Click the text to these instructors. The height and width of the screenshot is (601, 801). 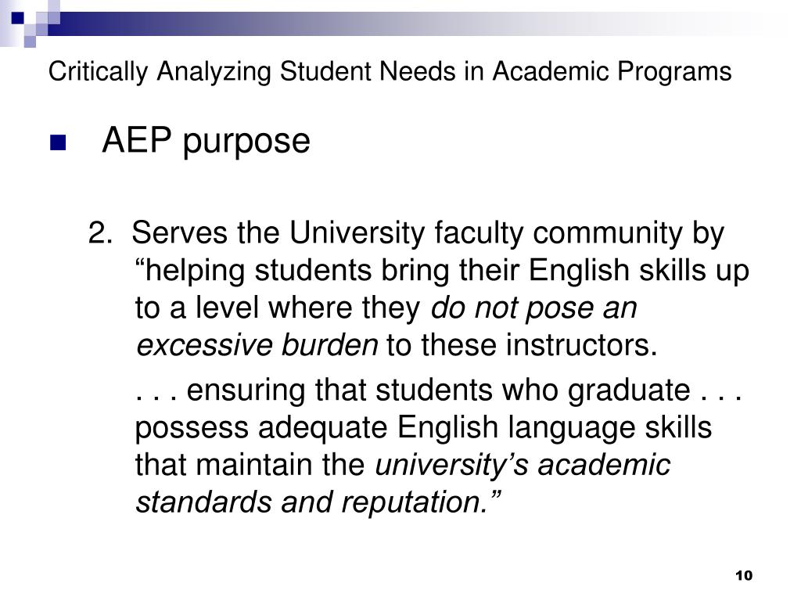tap(522, 345)
